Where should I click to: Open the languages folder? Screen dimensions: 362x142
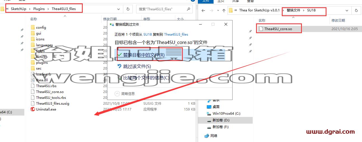(44, 45)
